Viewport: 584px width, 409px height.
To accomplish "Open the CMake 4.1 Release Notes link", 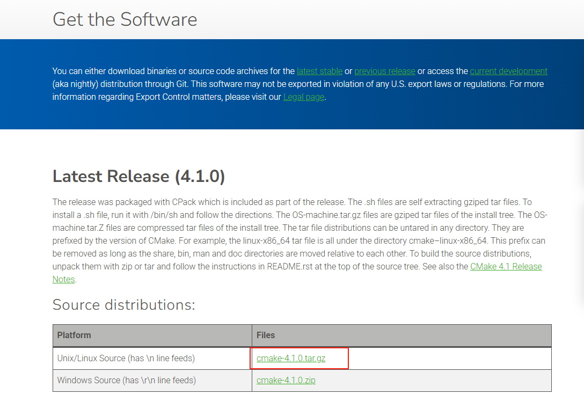I will coord(506,267).
